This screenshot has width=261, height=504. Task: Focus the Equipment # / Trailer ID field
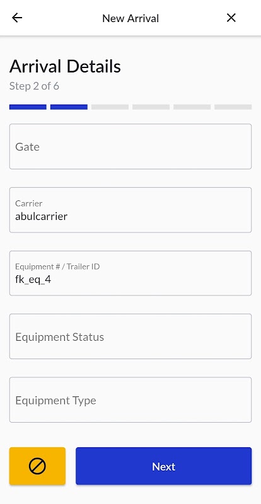pos(130,273)
